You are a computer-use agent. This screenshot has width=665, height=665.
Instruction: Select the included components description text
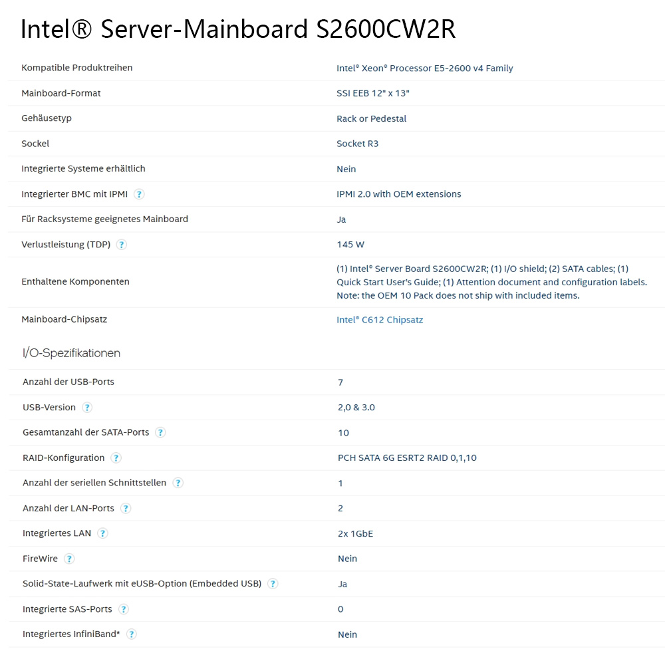(492, 282)
